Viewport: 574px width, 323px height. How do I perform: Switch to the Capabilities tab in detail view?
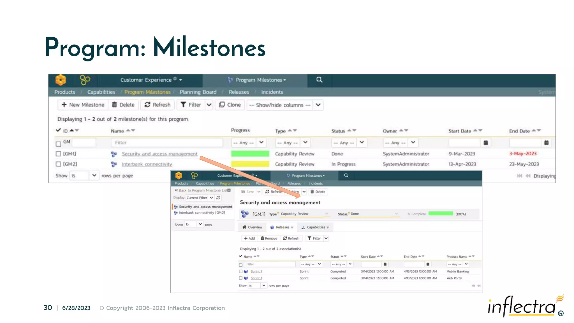315,227
